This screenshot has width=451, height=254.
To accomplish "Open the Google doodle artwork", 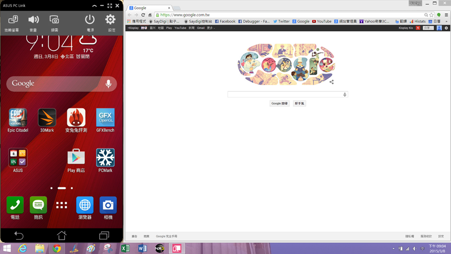I will pos(286,64).
